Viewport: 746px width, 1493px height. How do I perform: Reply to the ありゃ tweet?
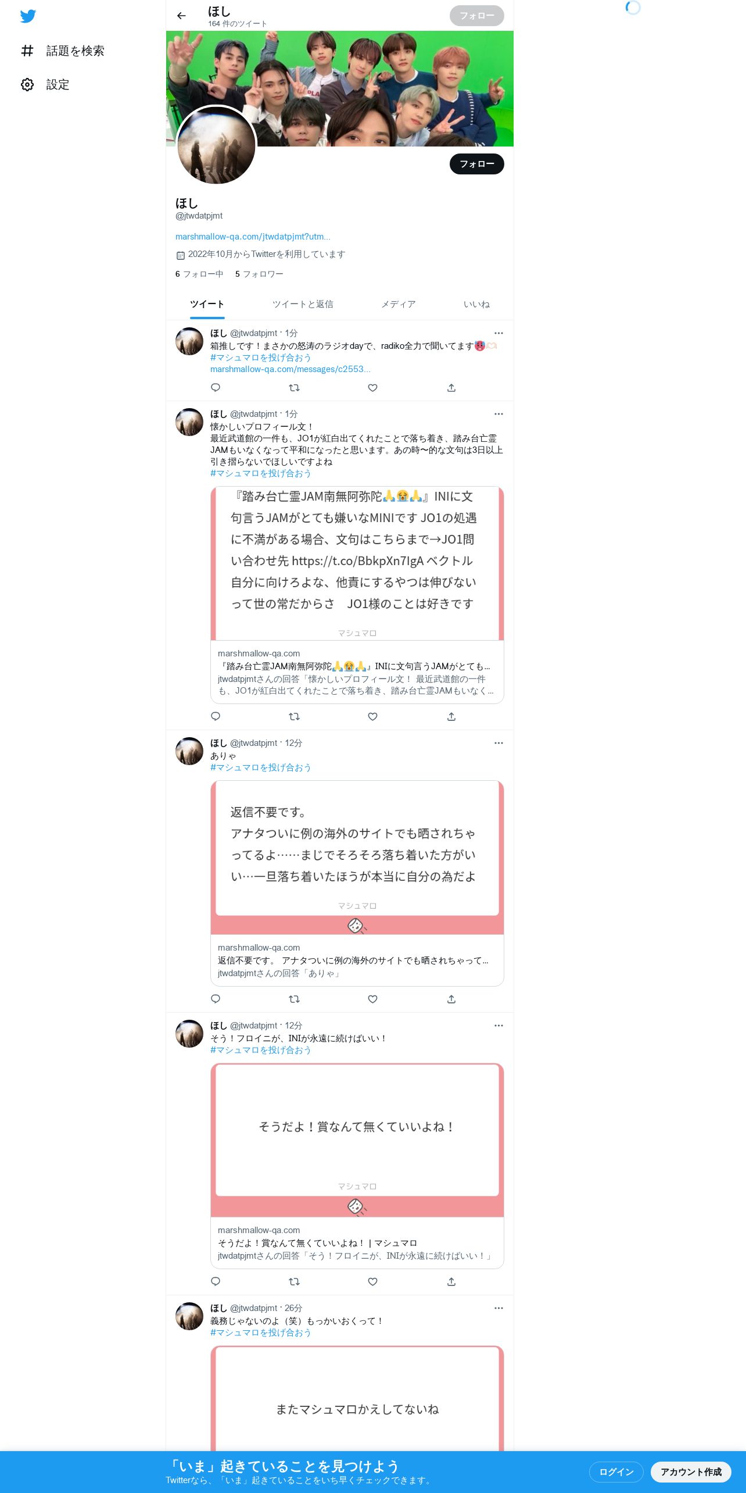pyautogui.click(x=216, y=999)
